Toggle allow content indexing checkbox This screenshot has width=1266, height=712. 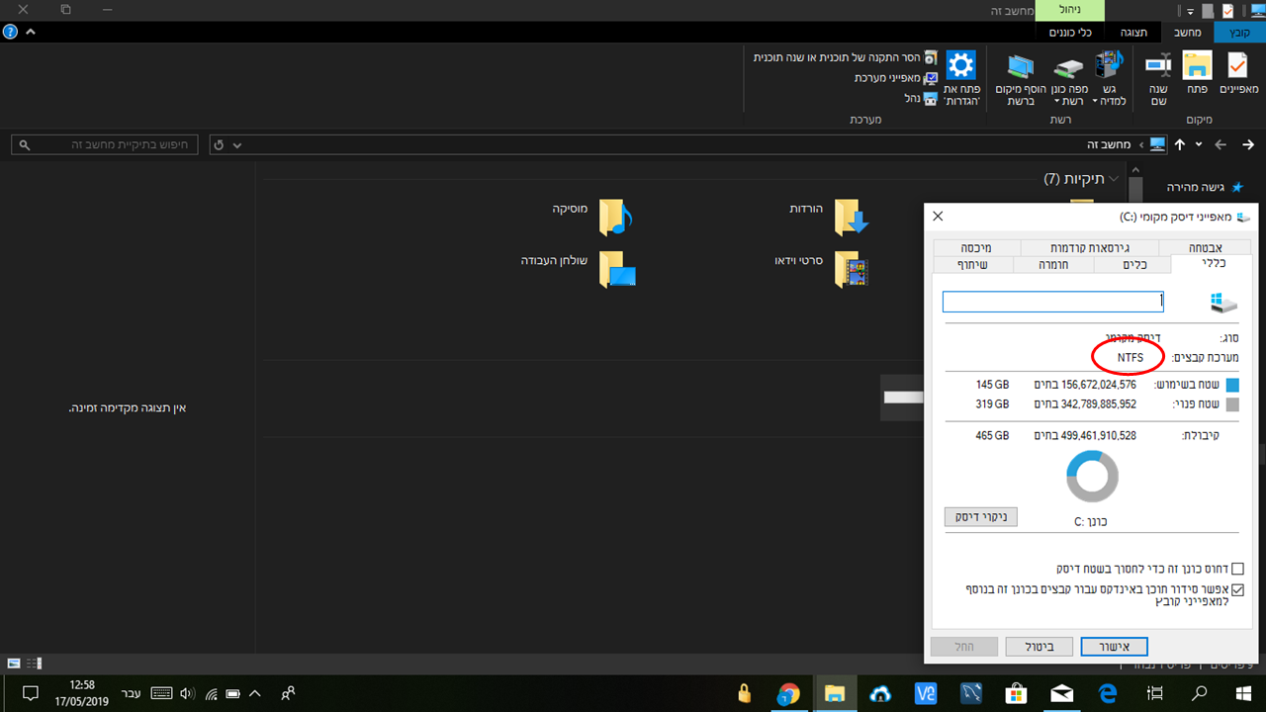point(1237,589)
